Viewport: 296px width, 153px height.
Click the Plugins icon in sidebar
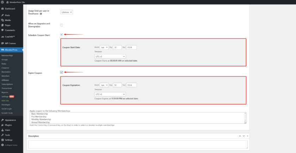pyautogui.click(x=2, y=125)
